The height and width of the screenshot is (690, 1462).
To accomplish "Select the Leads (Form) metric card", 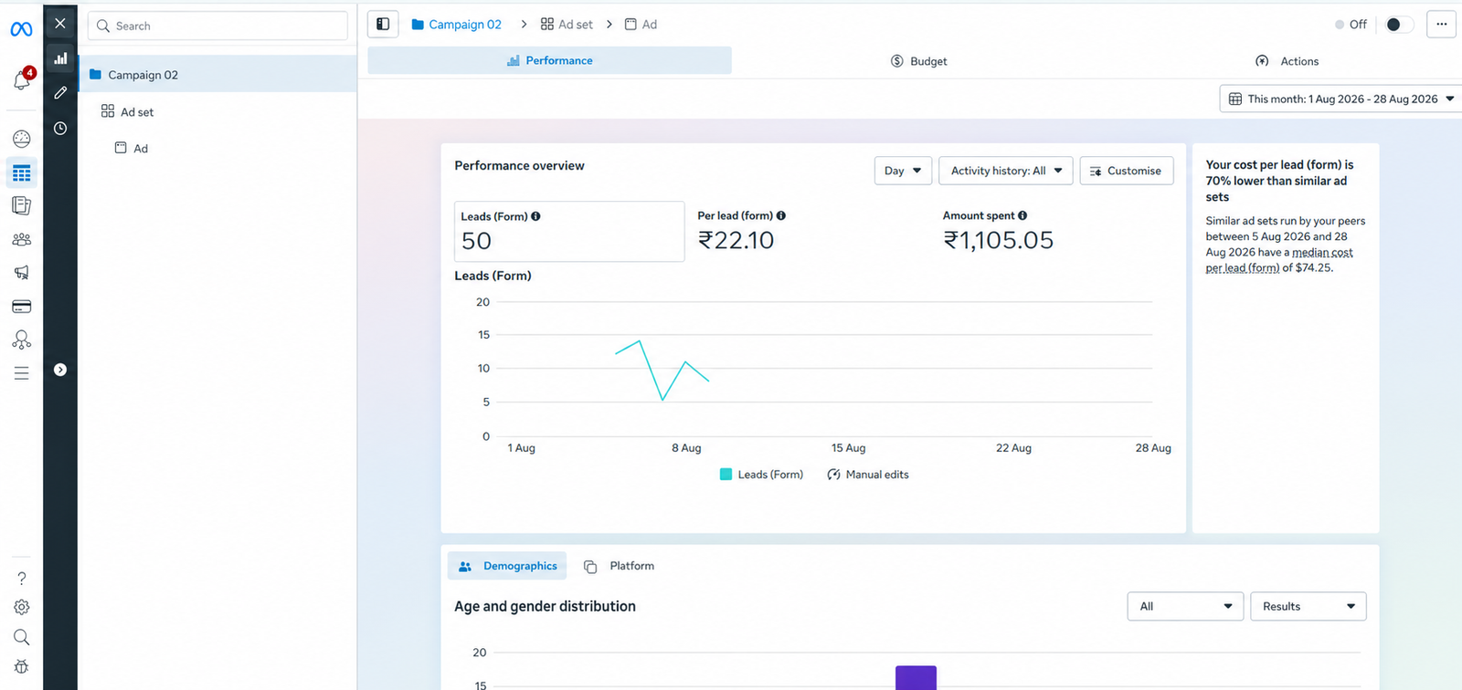I will 569,232.
